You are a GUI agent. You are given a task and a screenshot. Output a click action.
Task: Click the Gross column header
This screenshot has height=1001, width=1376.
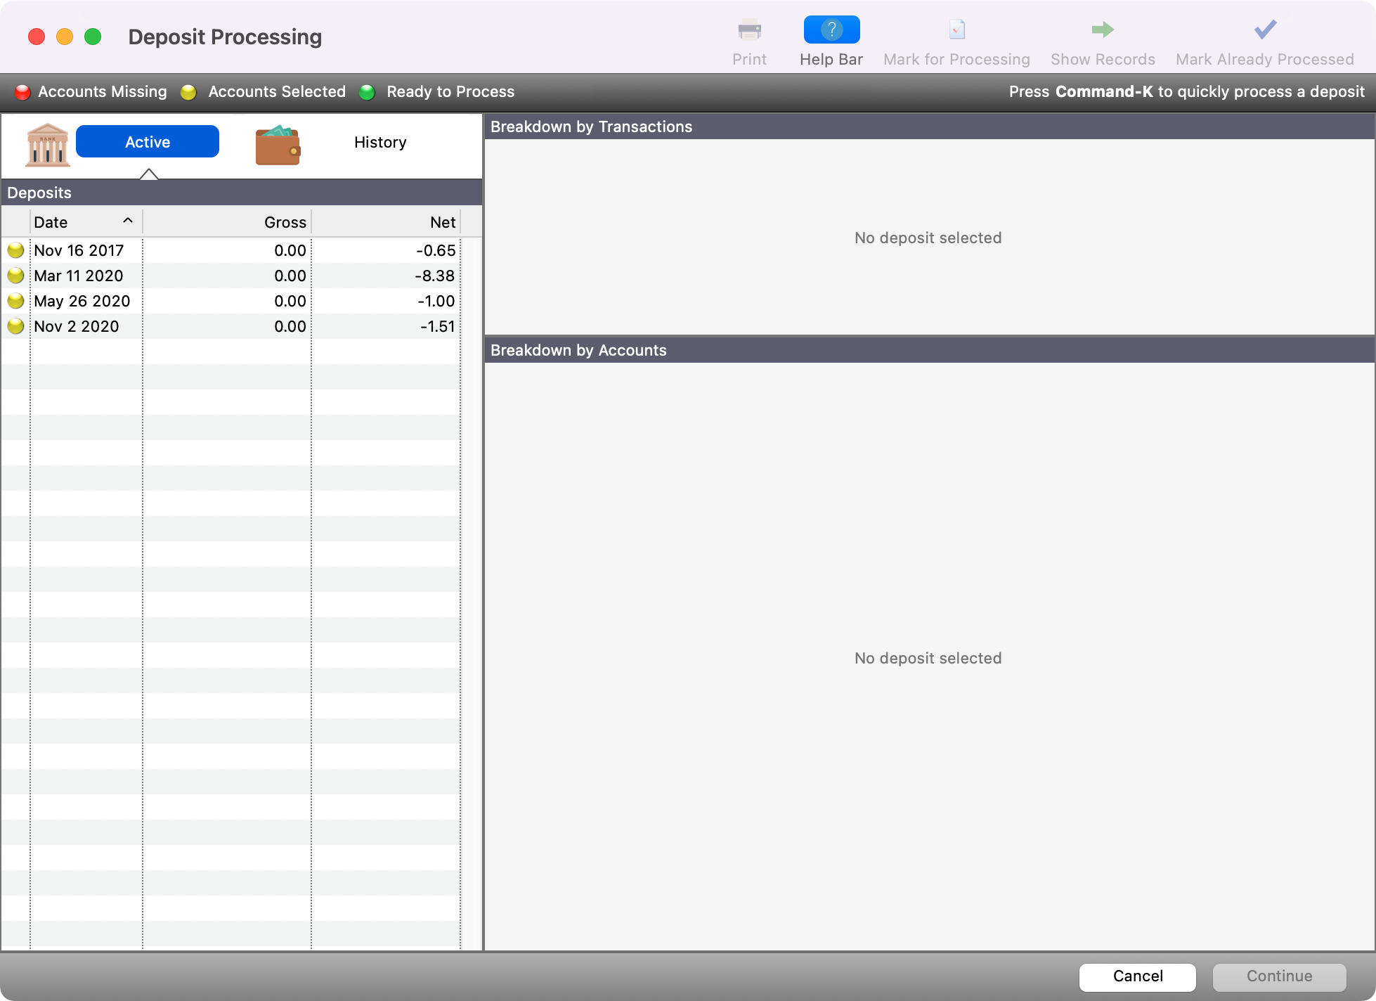pyautogui.click(x=285, y=221)
